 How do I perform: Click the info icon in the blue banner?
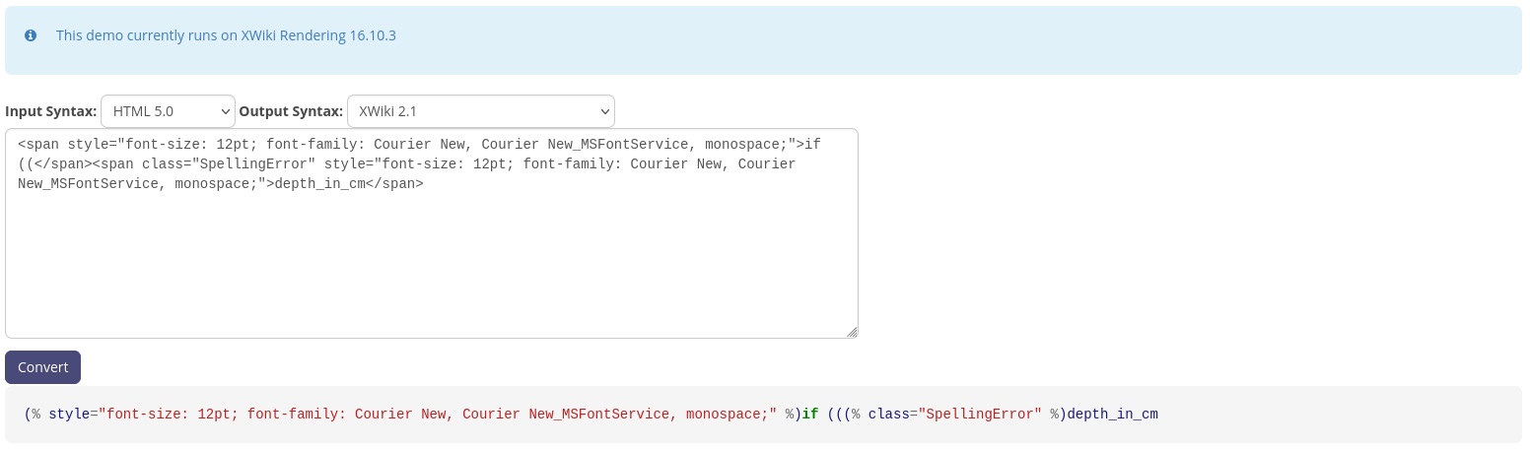pos(31,35)
